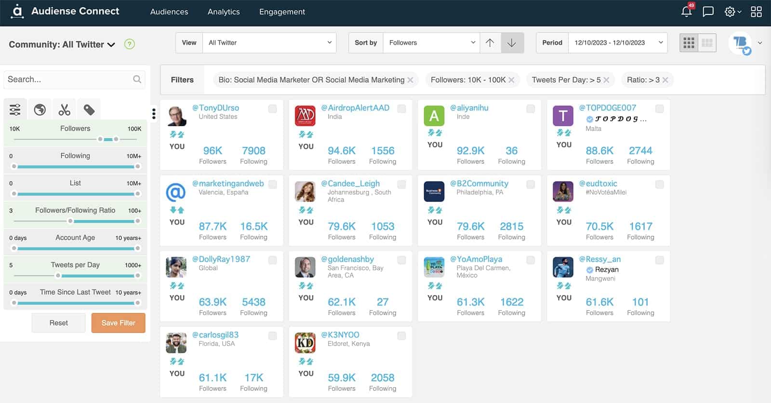The width and height of the screenshot is (771, 403).
Task: Select the sliders filter tab icon
Action: coord(15,110)
